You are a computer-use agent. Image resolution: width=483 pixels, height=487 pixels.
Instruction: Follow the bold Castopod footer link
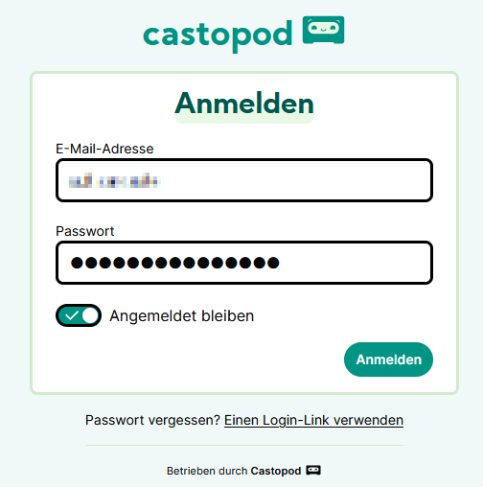pos(276,471)
